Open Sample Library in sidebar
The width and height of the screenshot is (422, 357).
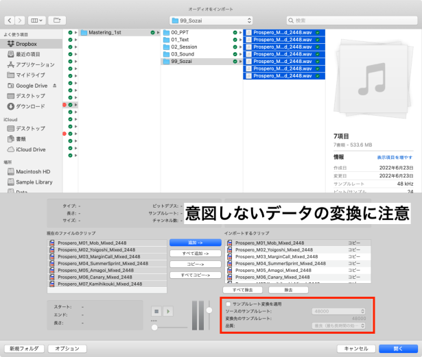(x=34, y=182)
